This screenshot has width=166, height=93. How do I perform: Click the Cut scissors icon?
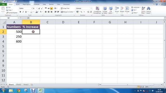(x=7, y=7)
